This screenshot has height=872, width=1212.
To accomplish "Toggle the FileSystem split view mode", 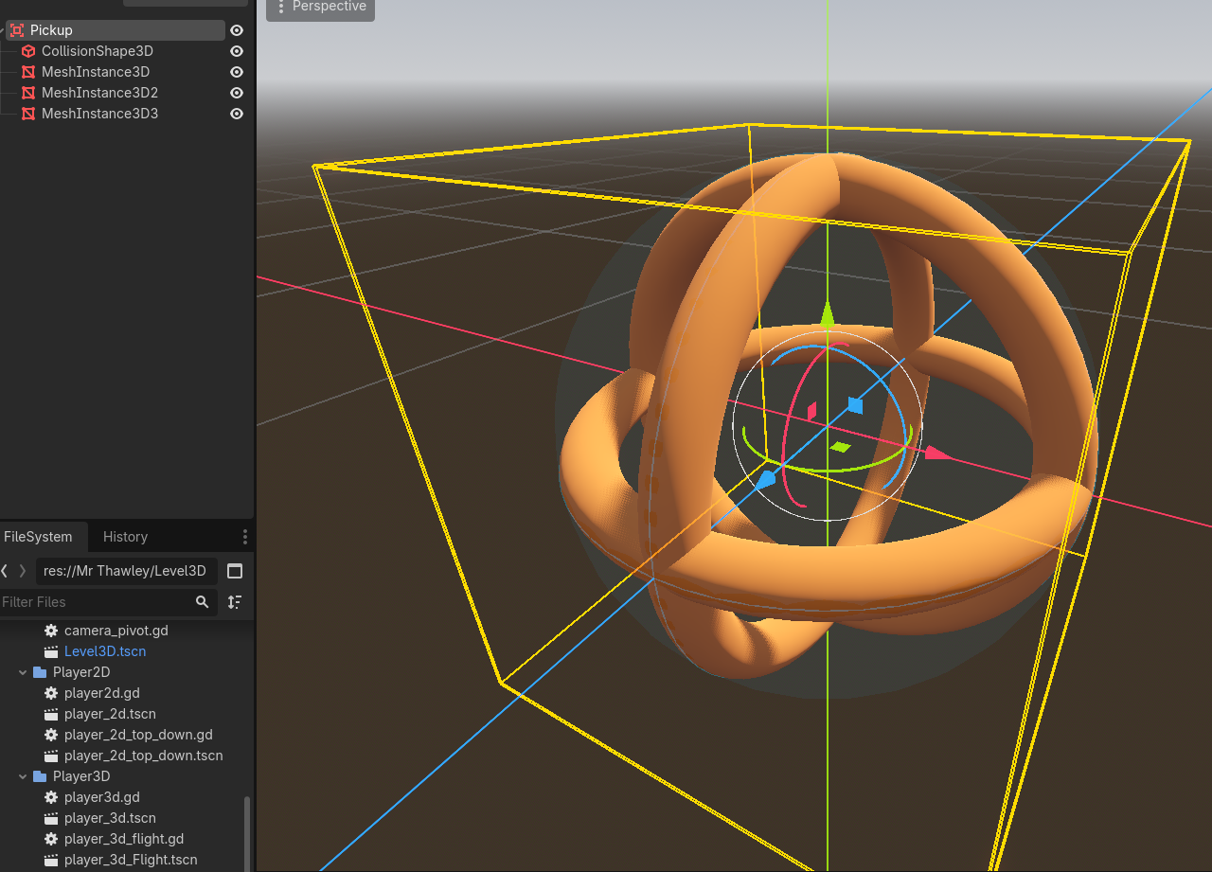I will 235,571.
